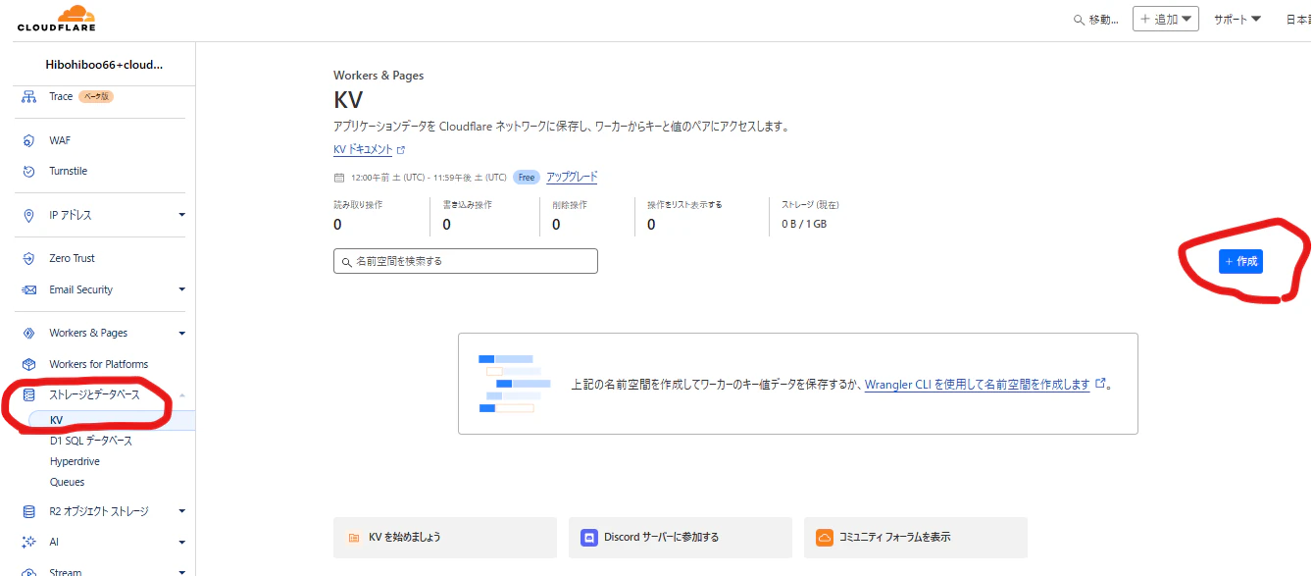The image size is (1313, 576).
Task: Open the Wrangler CLI namespace creation link
Action: point(977,385)
